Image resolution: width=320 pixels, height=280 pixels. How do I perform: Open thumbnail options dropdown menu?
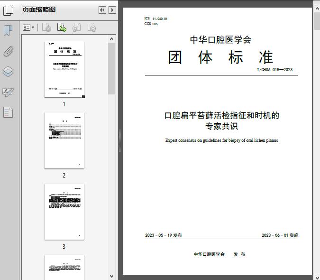coord(28,28)
